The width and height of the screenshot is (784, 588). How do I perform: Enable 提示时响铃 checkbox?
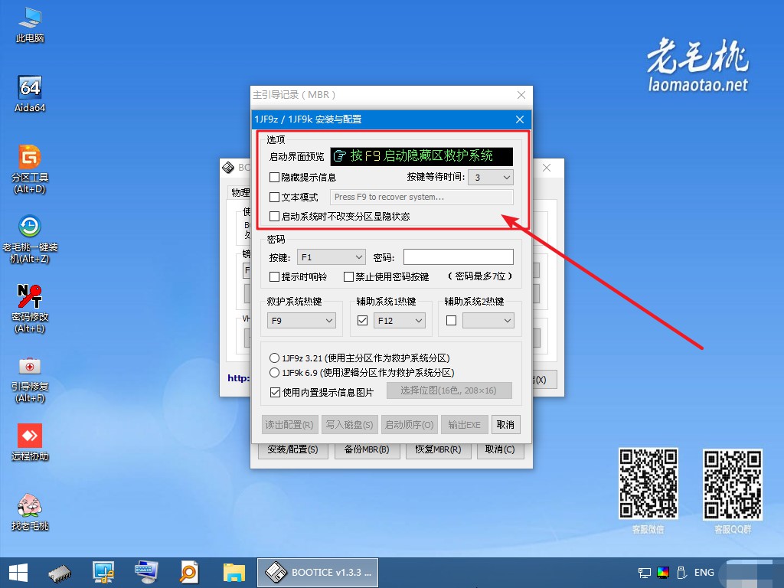click(x=274, y=276)
